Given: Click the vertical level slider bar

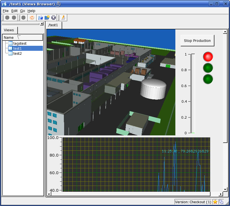Looking at the screenshot, I should [x=193, y=94].
